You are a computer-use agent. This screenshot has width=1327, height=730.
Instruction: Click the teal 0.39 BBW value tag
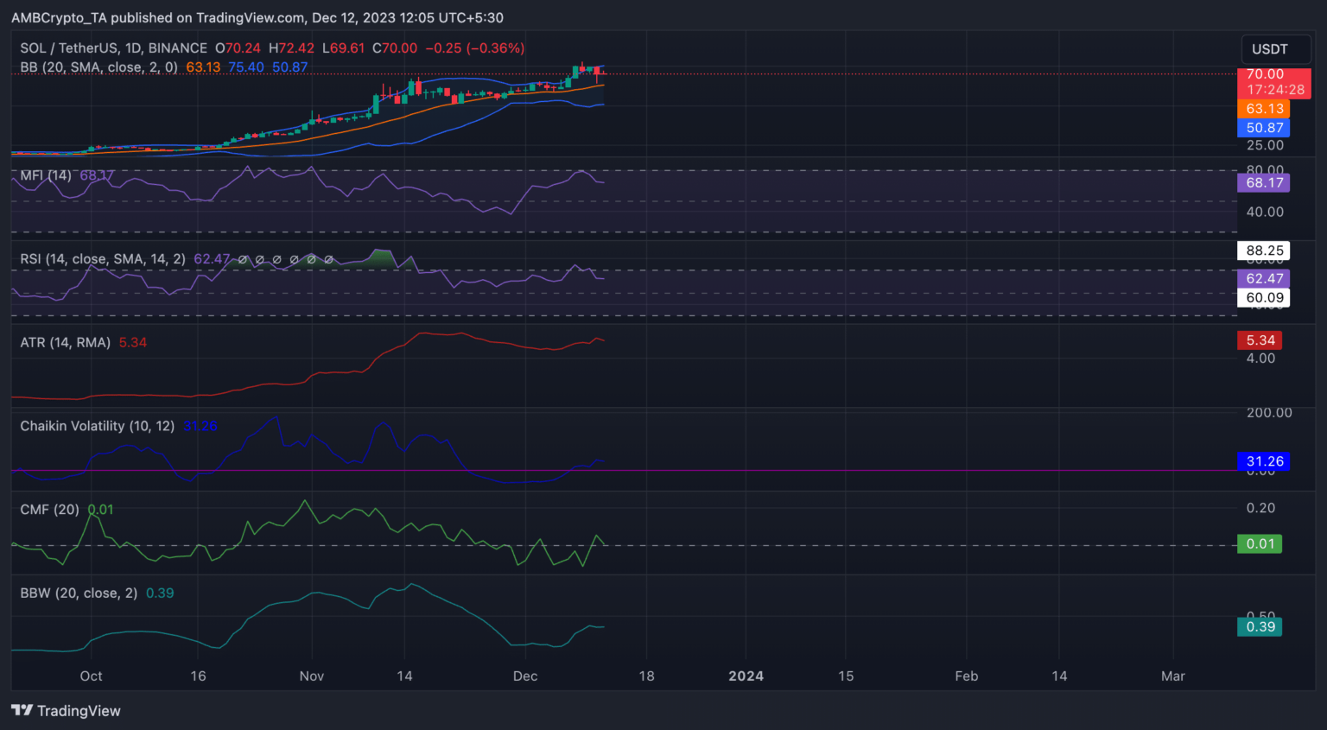[1260, 626]
